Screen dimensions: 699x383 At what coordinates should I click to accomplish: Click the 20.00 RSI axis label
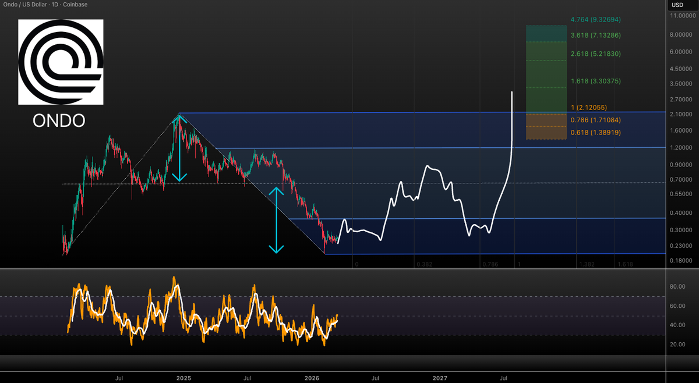click(x=678, y=345)
